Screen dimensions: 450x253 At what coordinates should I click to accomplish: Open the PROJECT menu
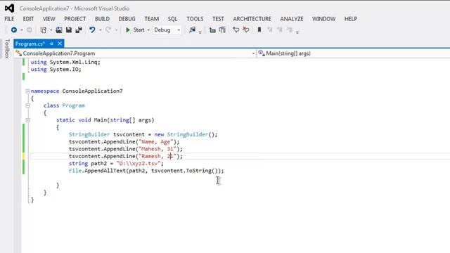tap(75, 19)
